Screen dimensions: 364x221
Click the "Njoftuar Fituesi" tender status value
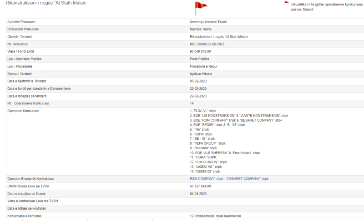point(201,74)
